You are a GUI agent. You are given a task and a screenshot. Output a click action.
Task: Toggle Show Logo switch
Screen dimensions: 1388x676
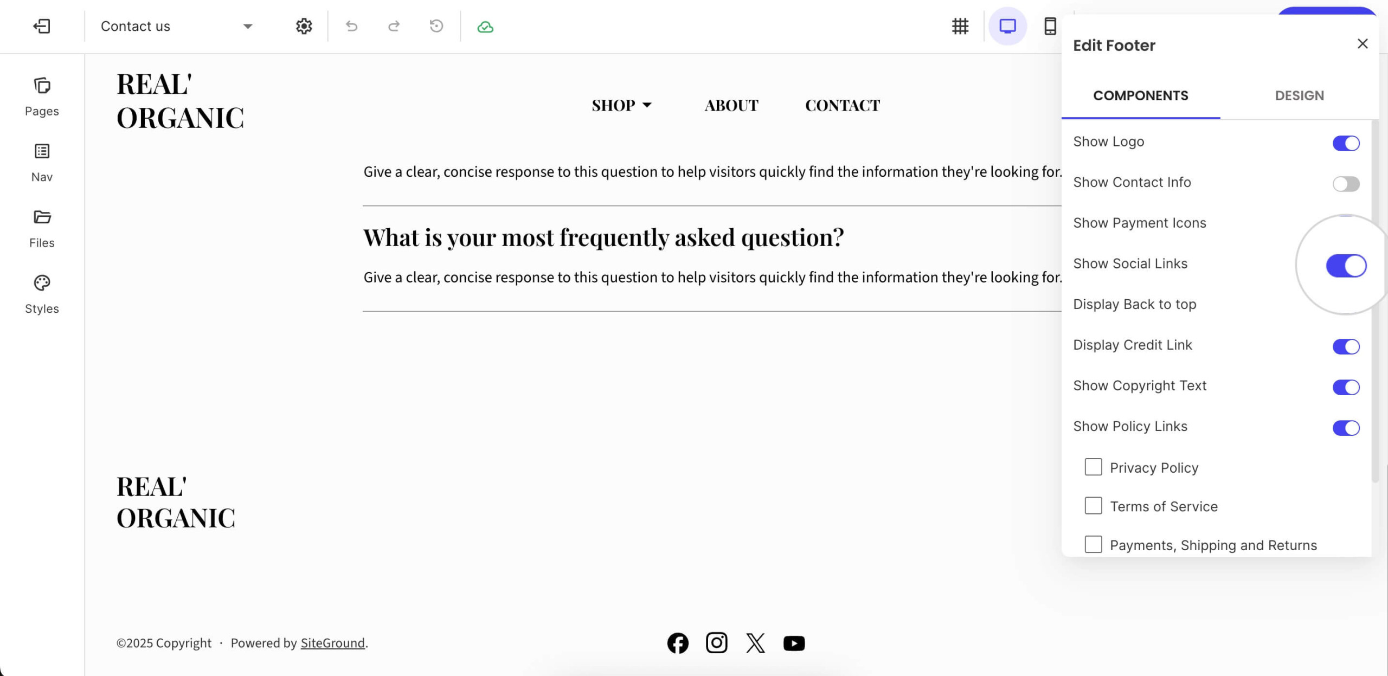[1346, 143]
